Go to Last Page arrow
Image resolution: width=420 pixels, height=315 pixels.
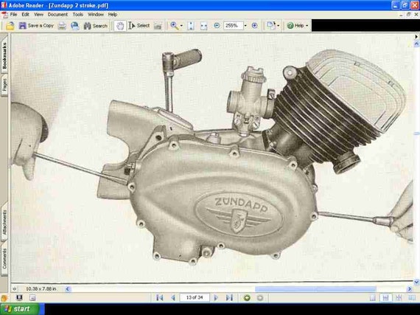(229, 297)
